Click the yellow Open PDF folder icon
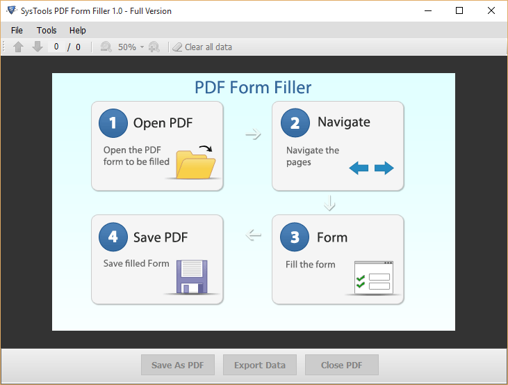508x385 pixels. pyautogui.click(x=196, y=162)
